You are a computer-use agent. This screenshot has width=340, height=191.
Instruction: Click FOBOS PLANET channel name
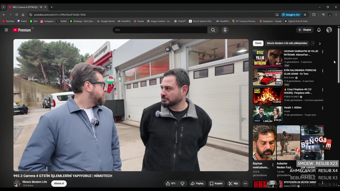pos(291,97)
